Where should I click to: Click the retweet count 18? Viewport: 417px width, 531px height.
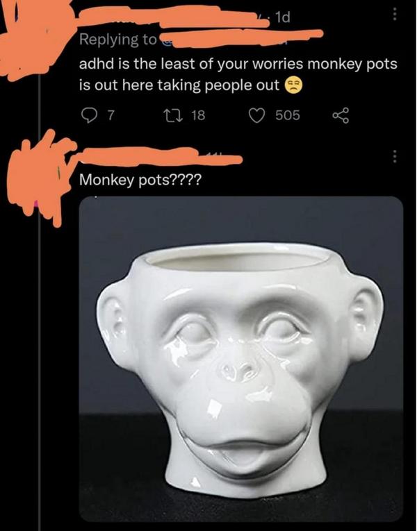click(197, 115)
